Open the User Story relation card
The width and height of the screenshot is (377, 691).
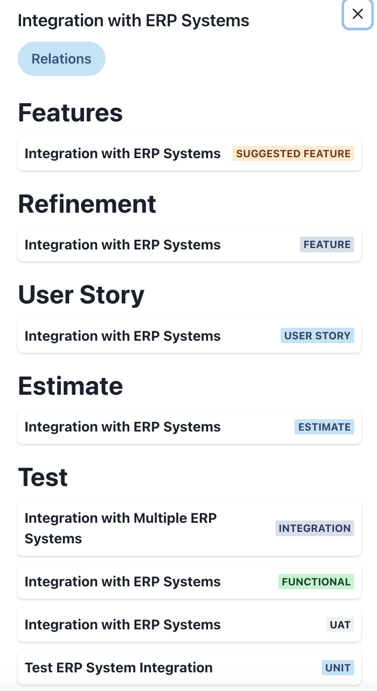123,336
